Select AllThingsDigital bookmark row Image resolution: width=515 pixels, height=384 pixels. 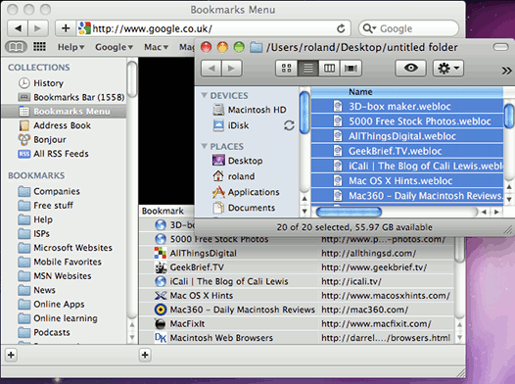coord(297,254)
